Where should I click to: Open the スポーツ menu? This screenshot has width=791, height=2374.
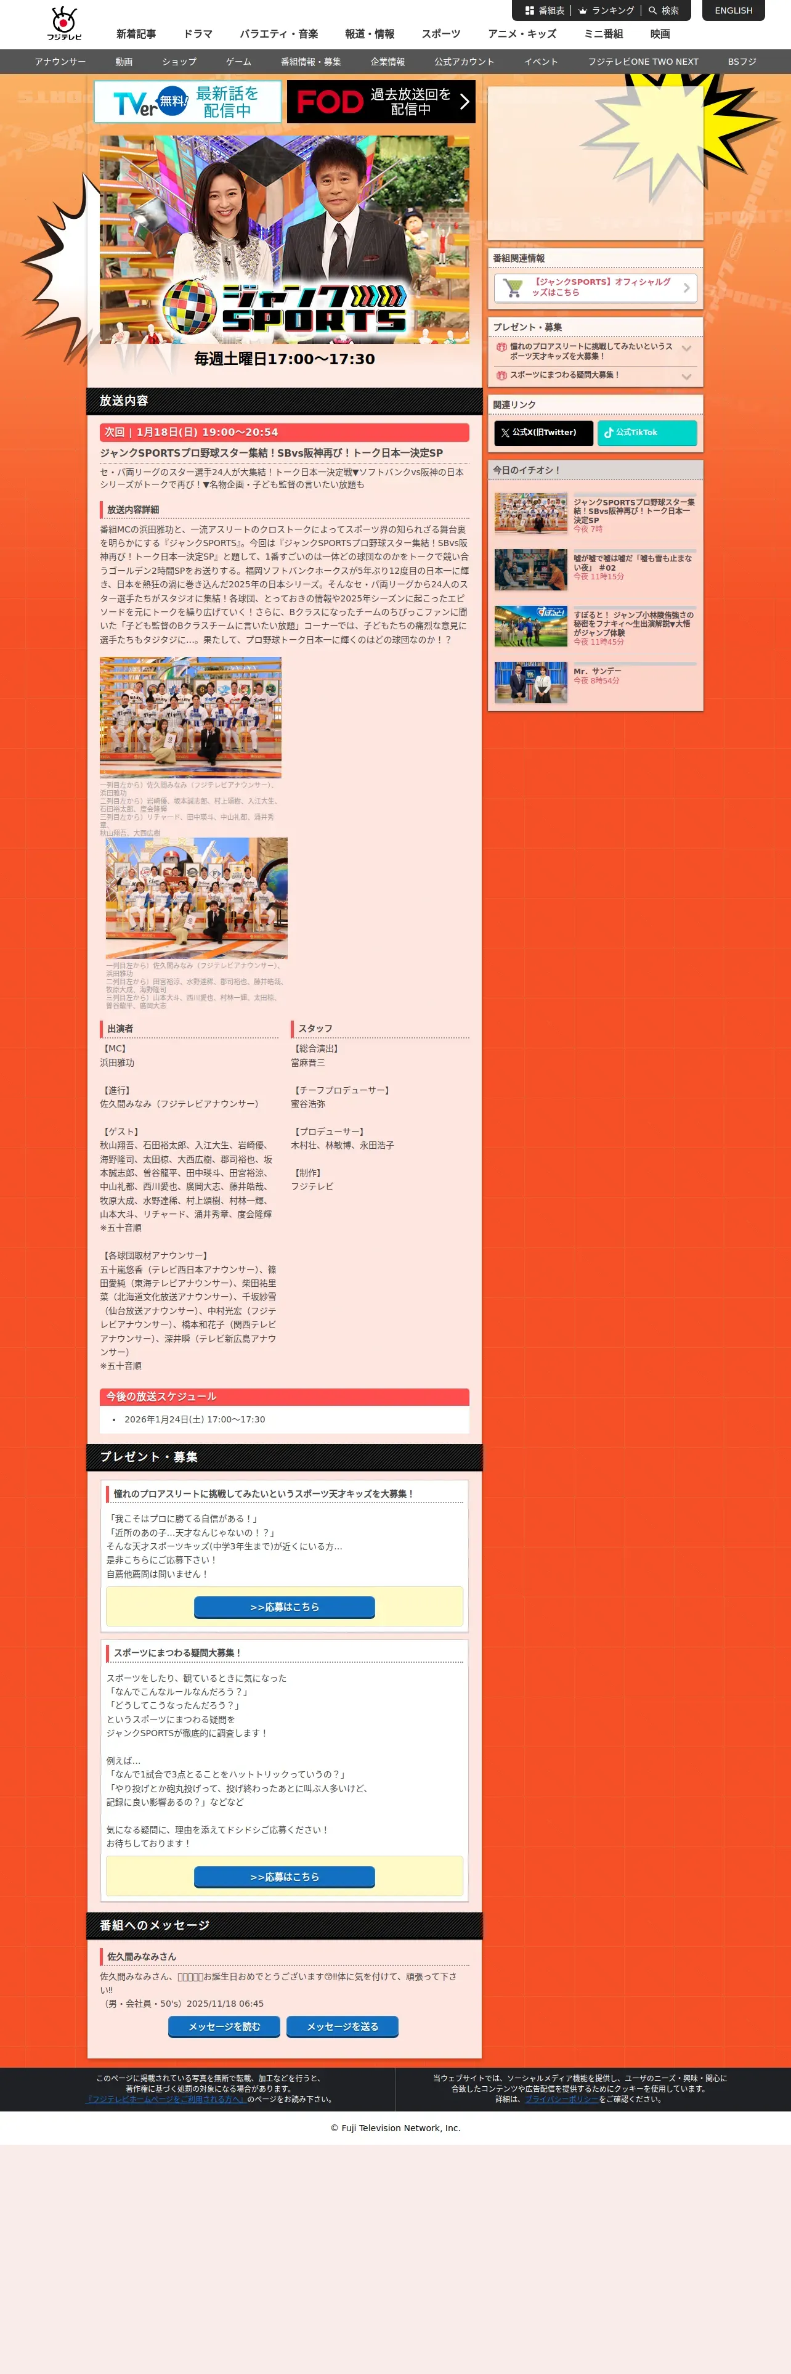[441, 34]
